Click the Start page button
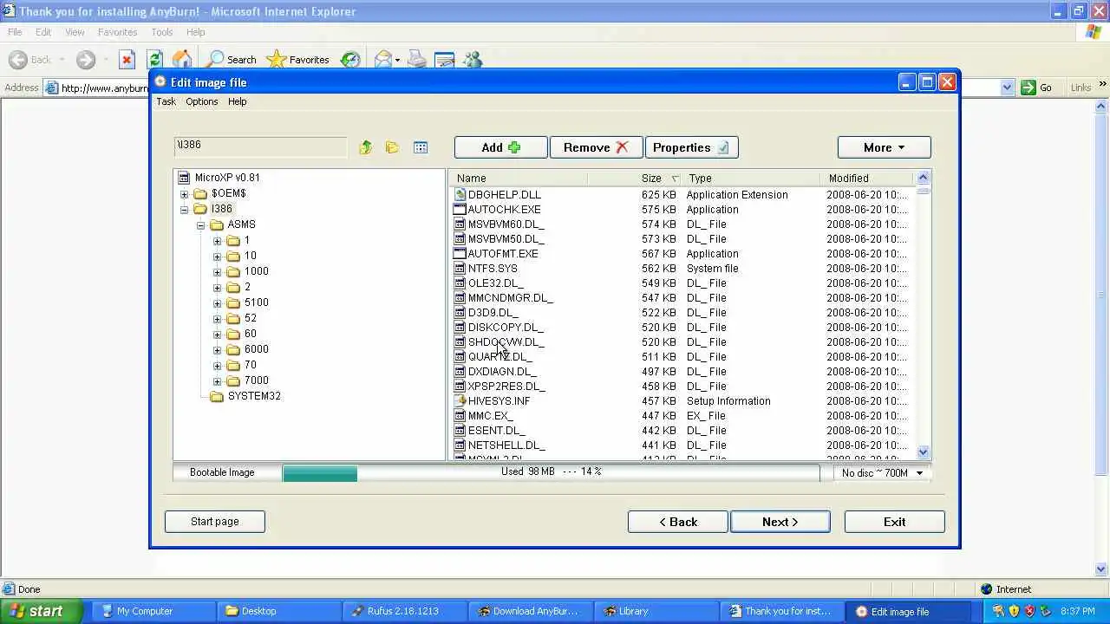The width and height of the screenshot is (1110, 624). [214, 522]
